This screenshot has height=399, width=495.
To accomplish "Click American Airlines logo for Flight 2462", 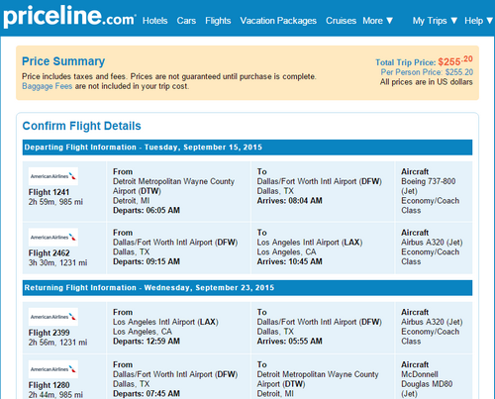I will point(53,237).
